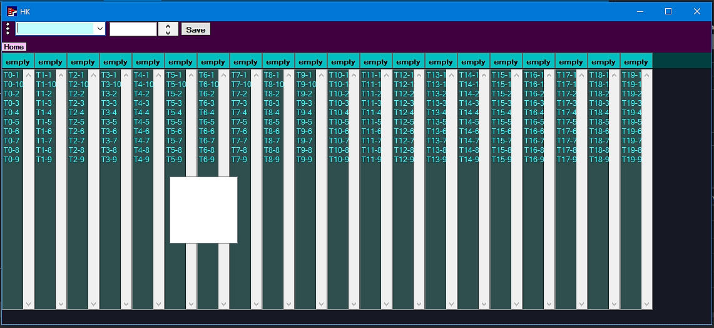714x328 pixels.
Task: Click the T0 list scrollbar down arrow
Action: coord(28,304)
